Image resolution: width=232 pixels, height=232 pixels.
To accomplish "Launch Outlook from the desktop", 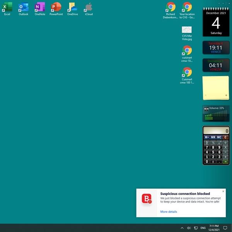I will [23, 7].
